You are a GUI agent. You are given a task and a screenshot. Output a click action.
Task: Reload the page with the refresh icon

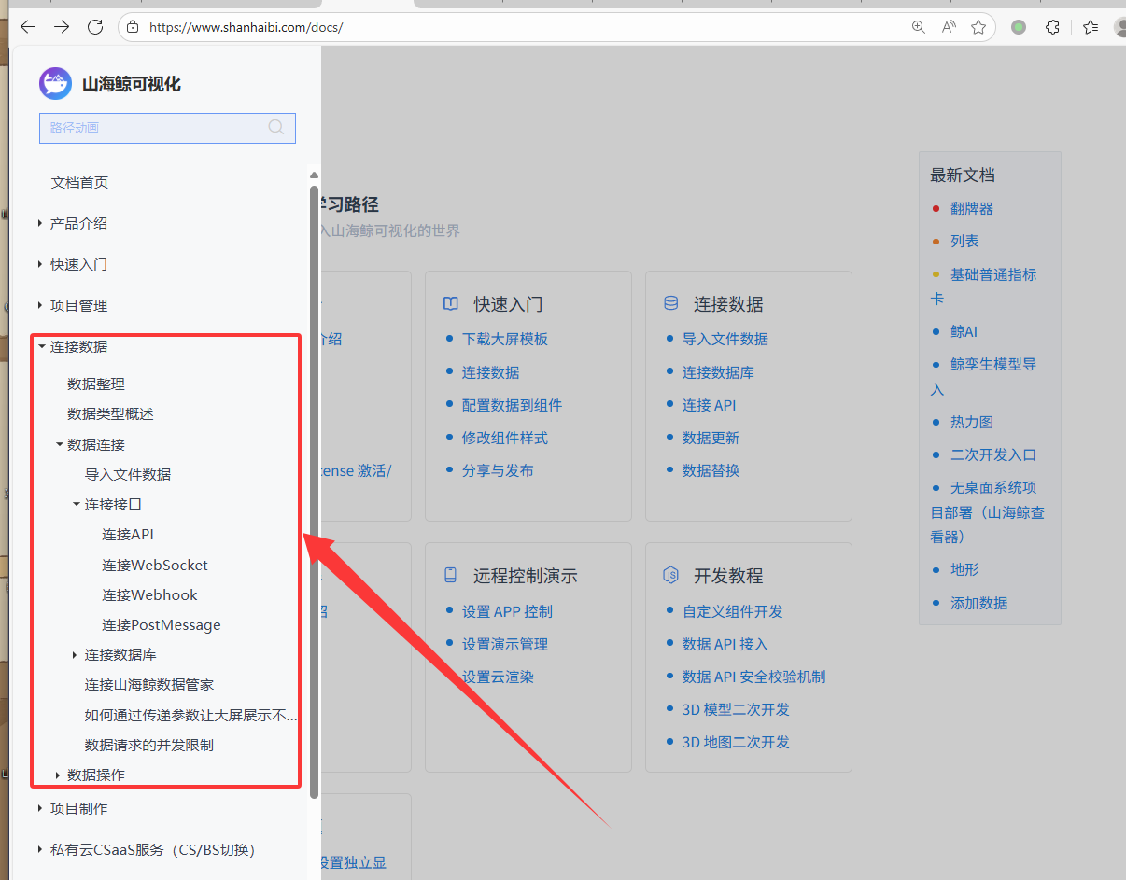tap(95, 27)
